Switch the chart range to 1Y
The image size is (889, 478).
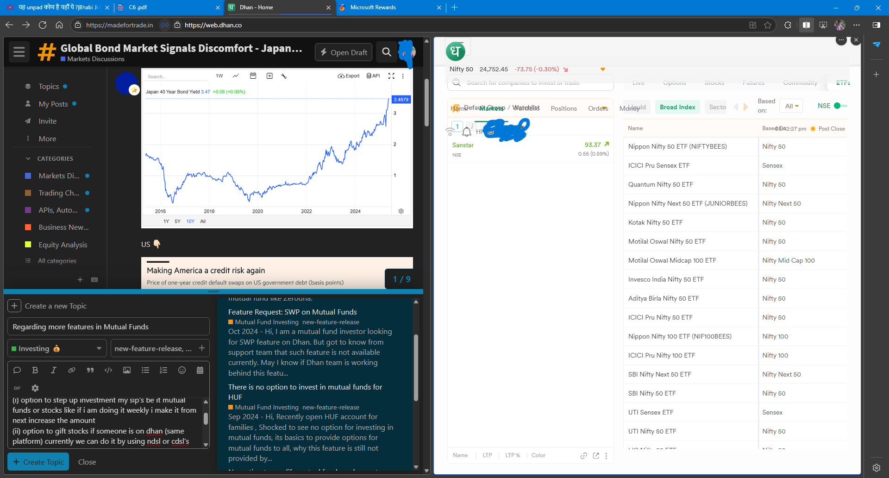(x=166, y=221)
